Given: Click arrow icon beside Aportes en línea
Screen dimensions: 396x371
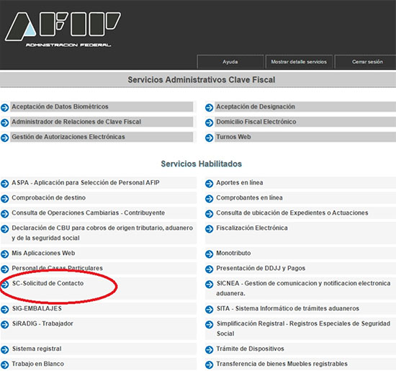Looking at the screenshot, I should point(209,184).
